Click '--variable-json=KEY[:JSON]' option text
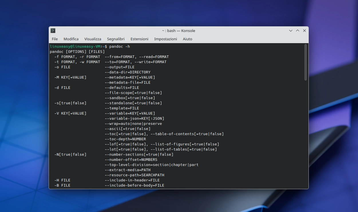Image resolution: width=358 pixels, height=212 pixels. 135,118
